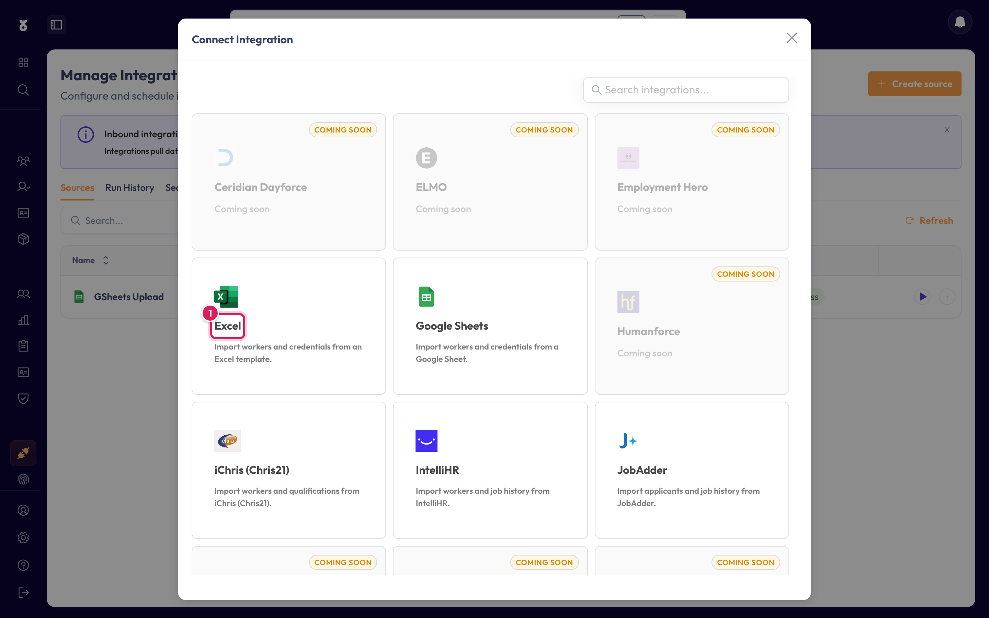Click the Humanforce card title
The height and width of the screenshot is (618, 989).
(649, 331)
